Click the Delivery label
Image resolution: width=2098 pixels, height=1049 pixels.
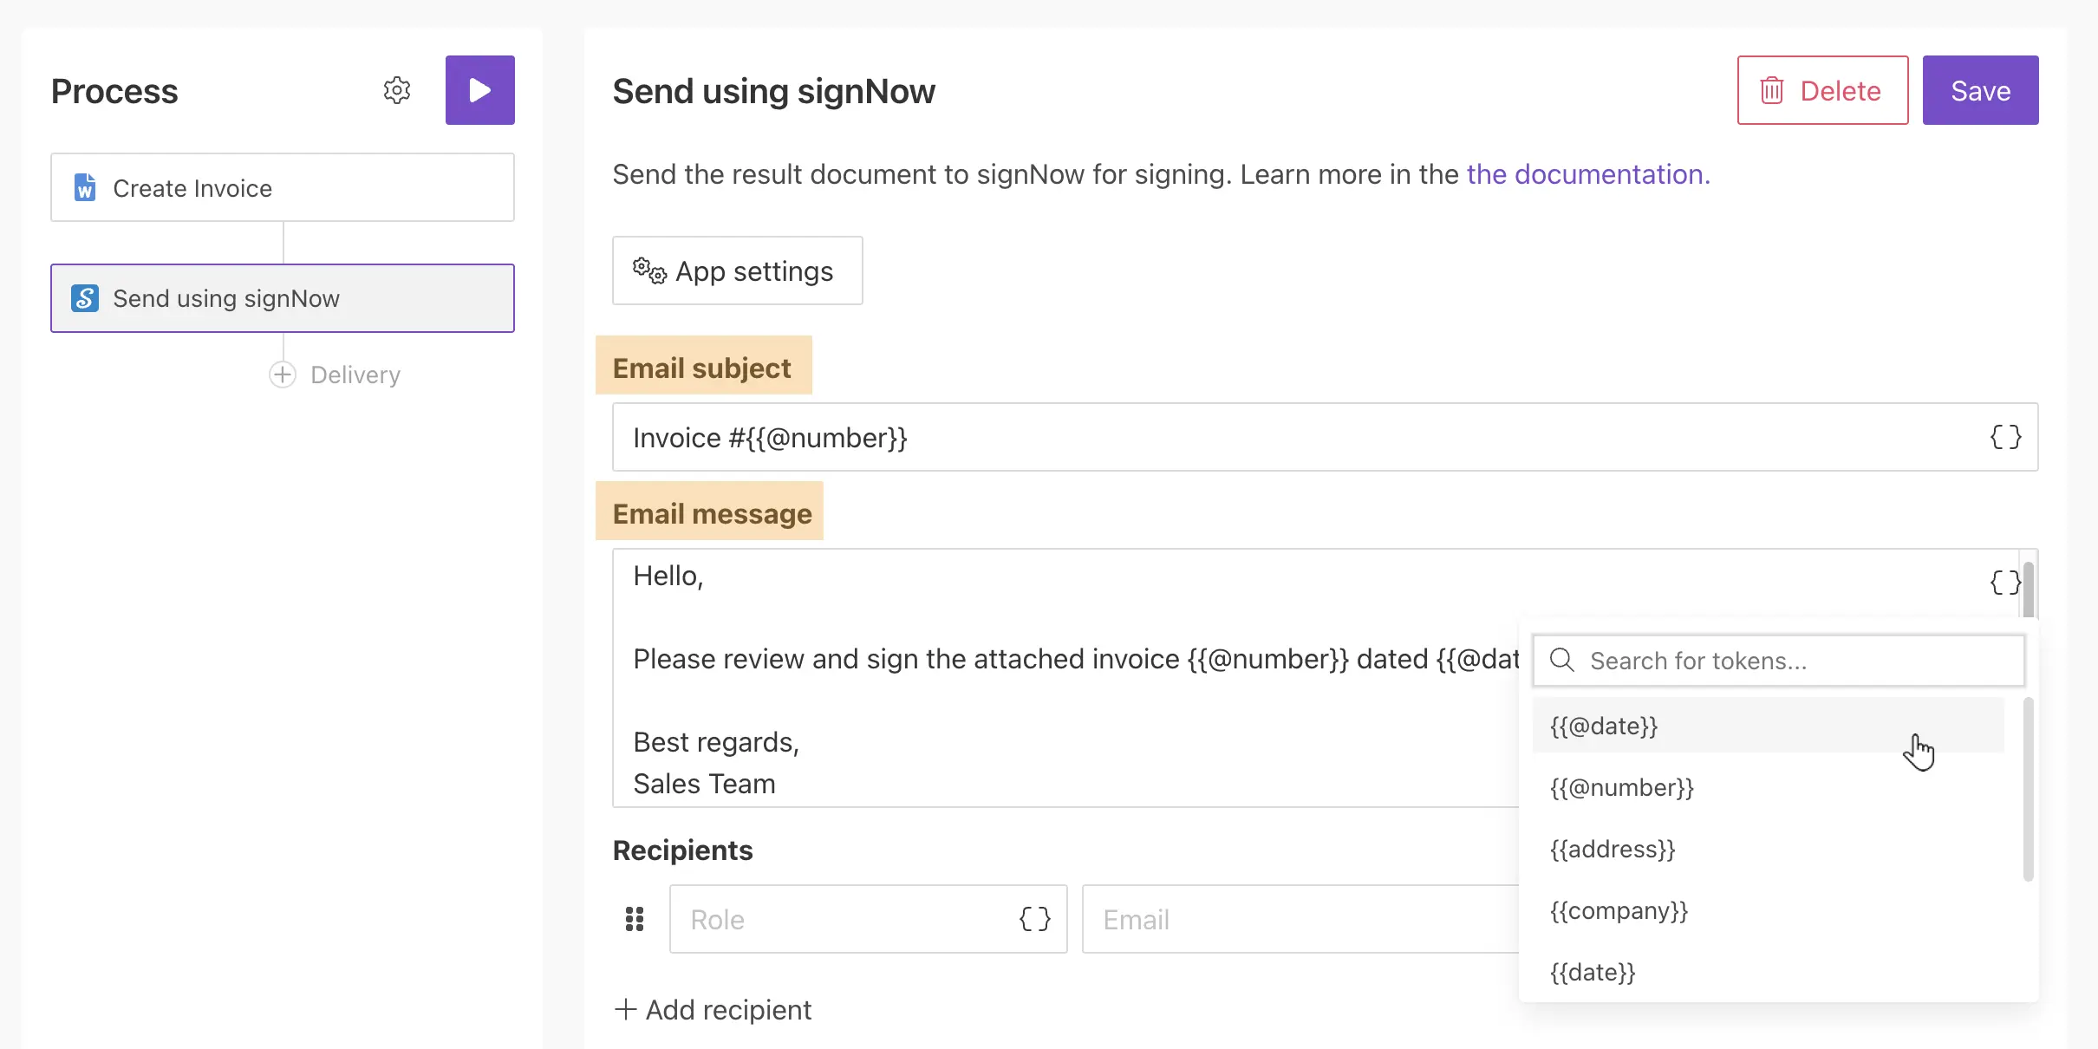(x=355, y=375)
